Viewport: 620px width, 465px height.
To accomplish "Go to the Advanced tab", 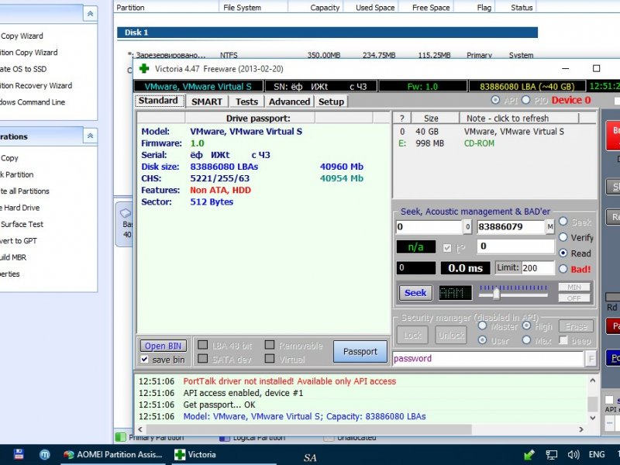I will click(x=289, y=102).
